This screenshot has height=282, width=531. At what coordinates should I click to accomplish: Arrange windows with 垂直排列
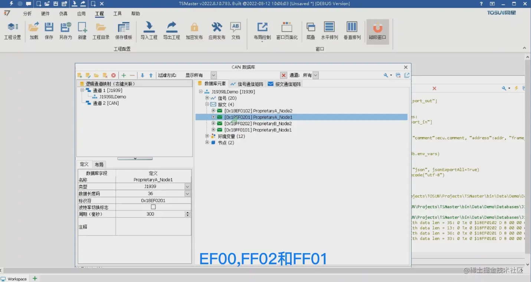(352, 31)
